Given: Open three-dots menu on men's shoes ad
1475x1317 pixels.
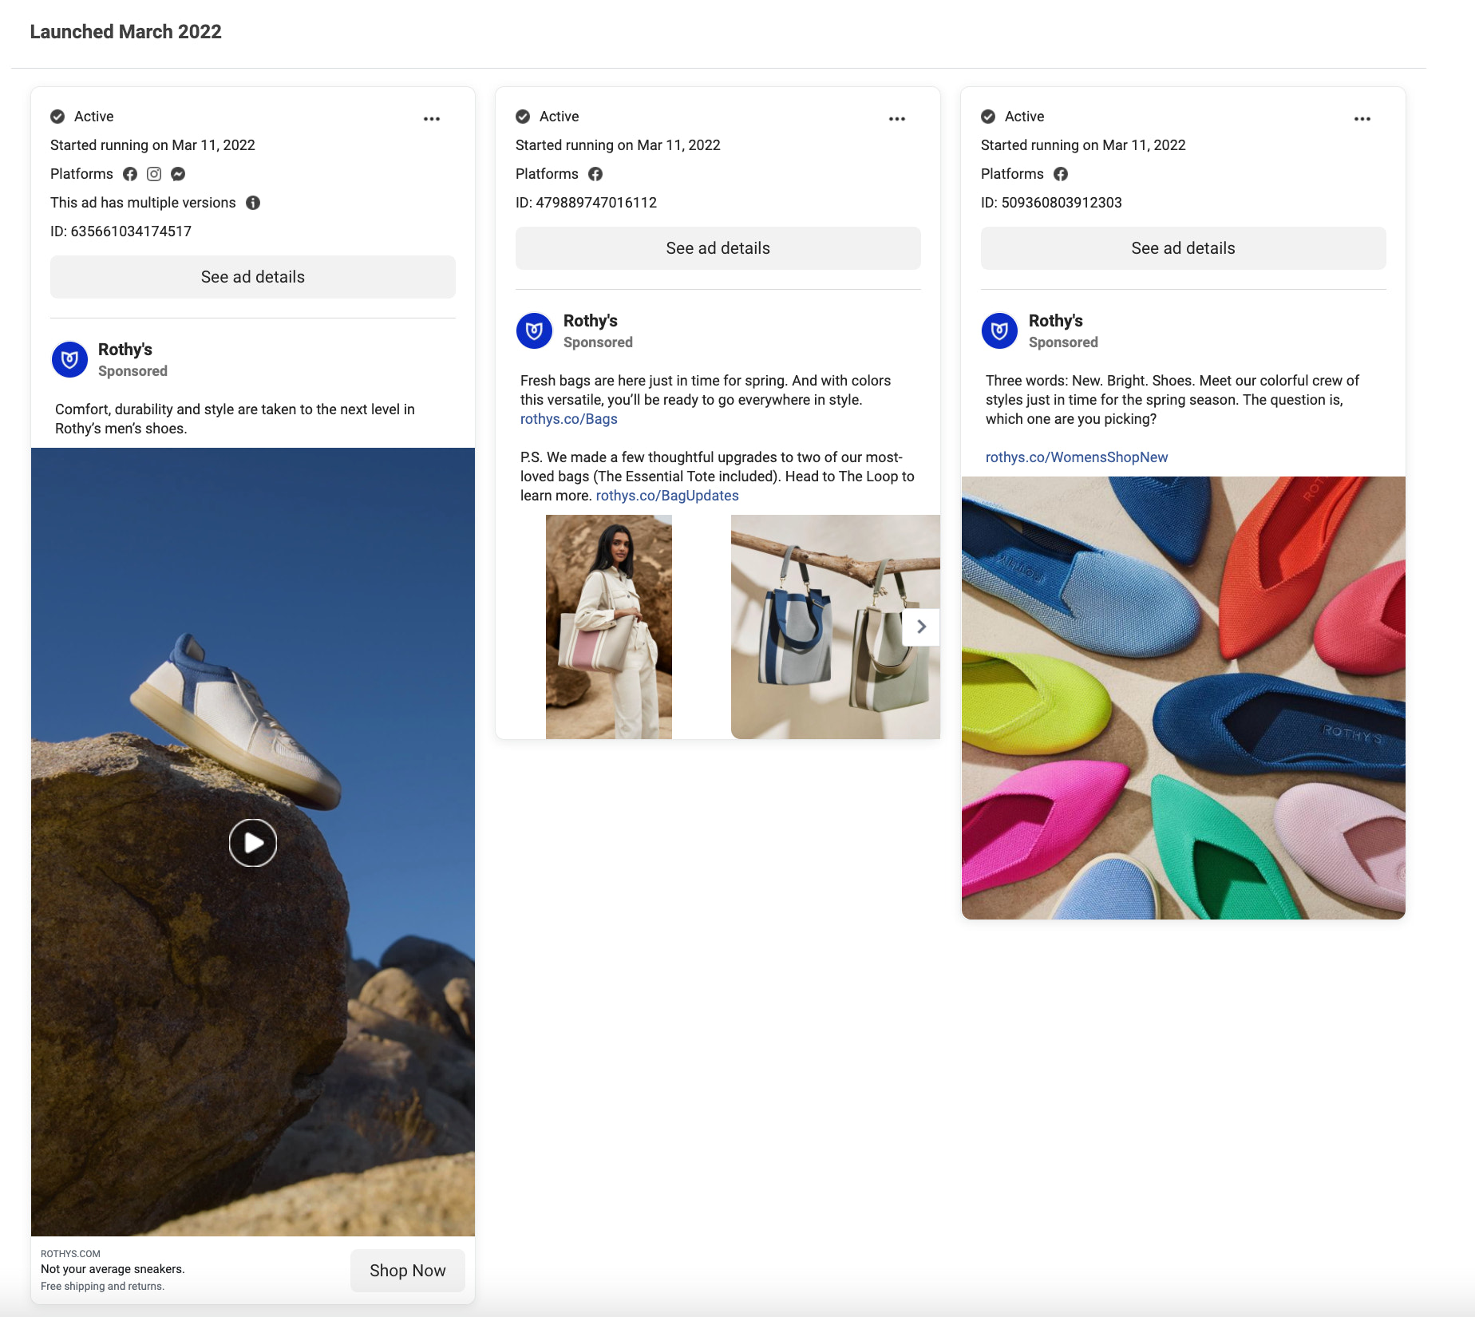Looking at the screenshot, I should tap(432, 119).
